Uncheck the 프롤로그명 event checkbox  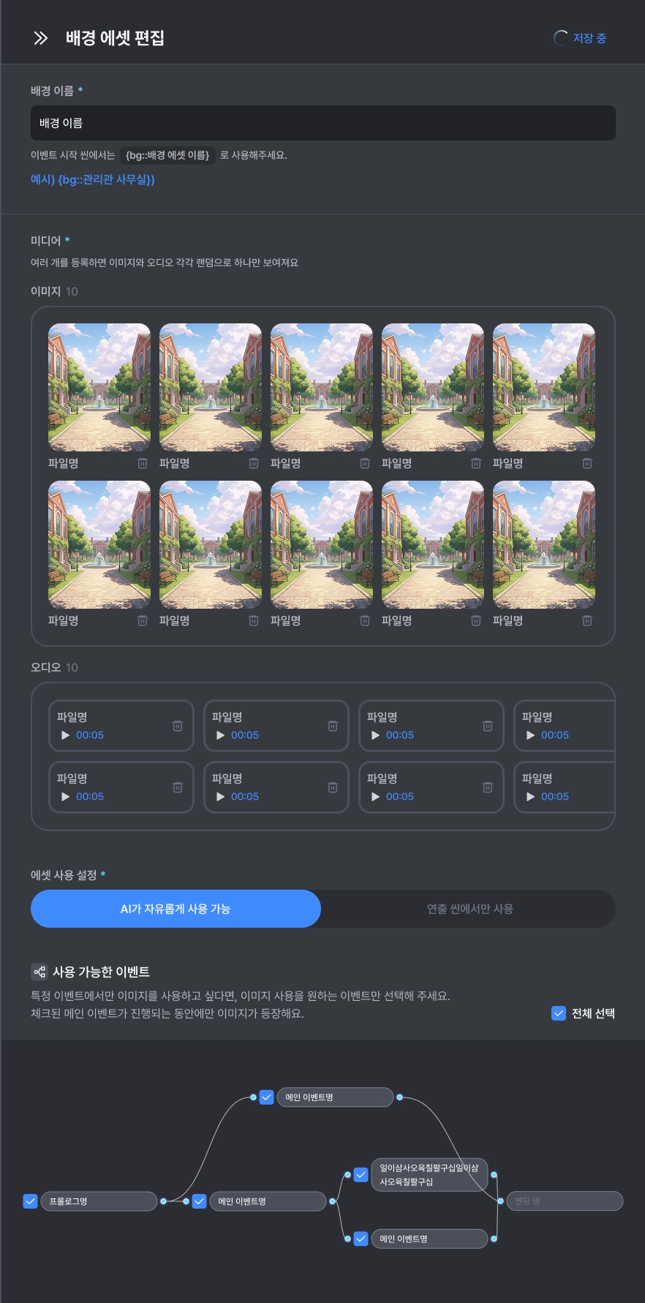tap(30, 1201)
